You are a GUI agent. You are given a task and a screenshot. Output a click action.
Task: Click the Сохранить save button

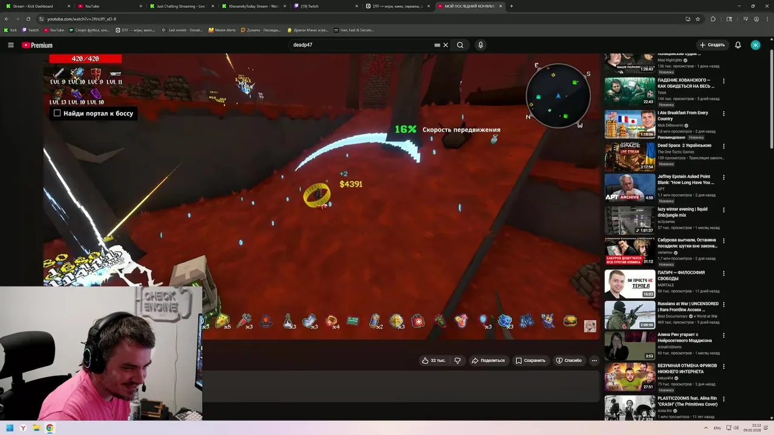530,361
